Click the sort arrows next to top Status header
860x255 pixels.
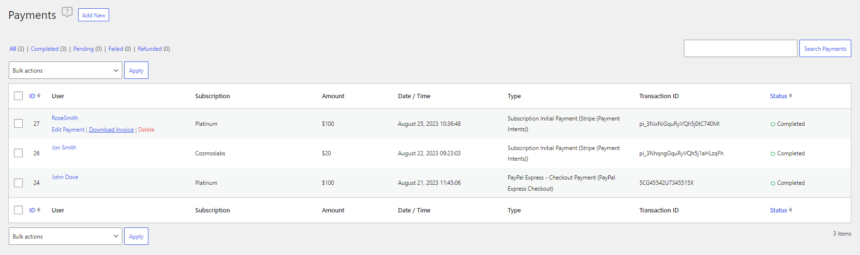[x=790, y=96]
